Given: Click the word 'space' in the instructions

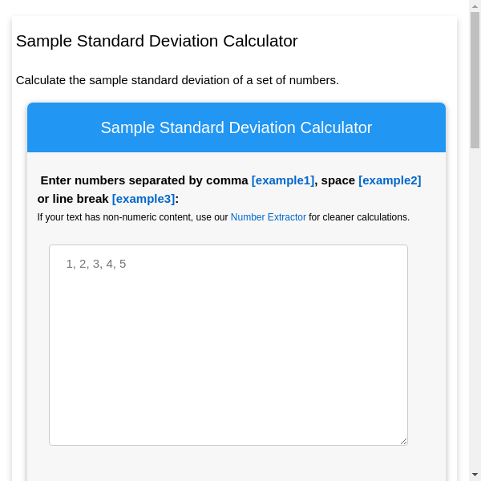Looking at the screenshot, I should 338,180.
